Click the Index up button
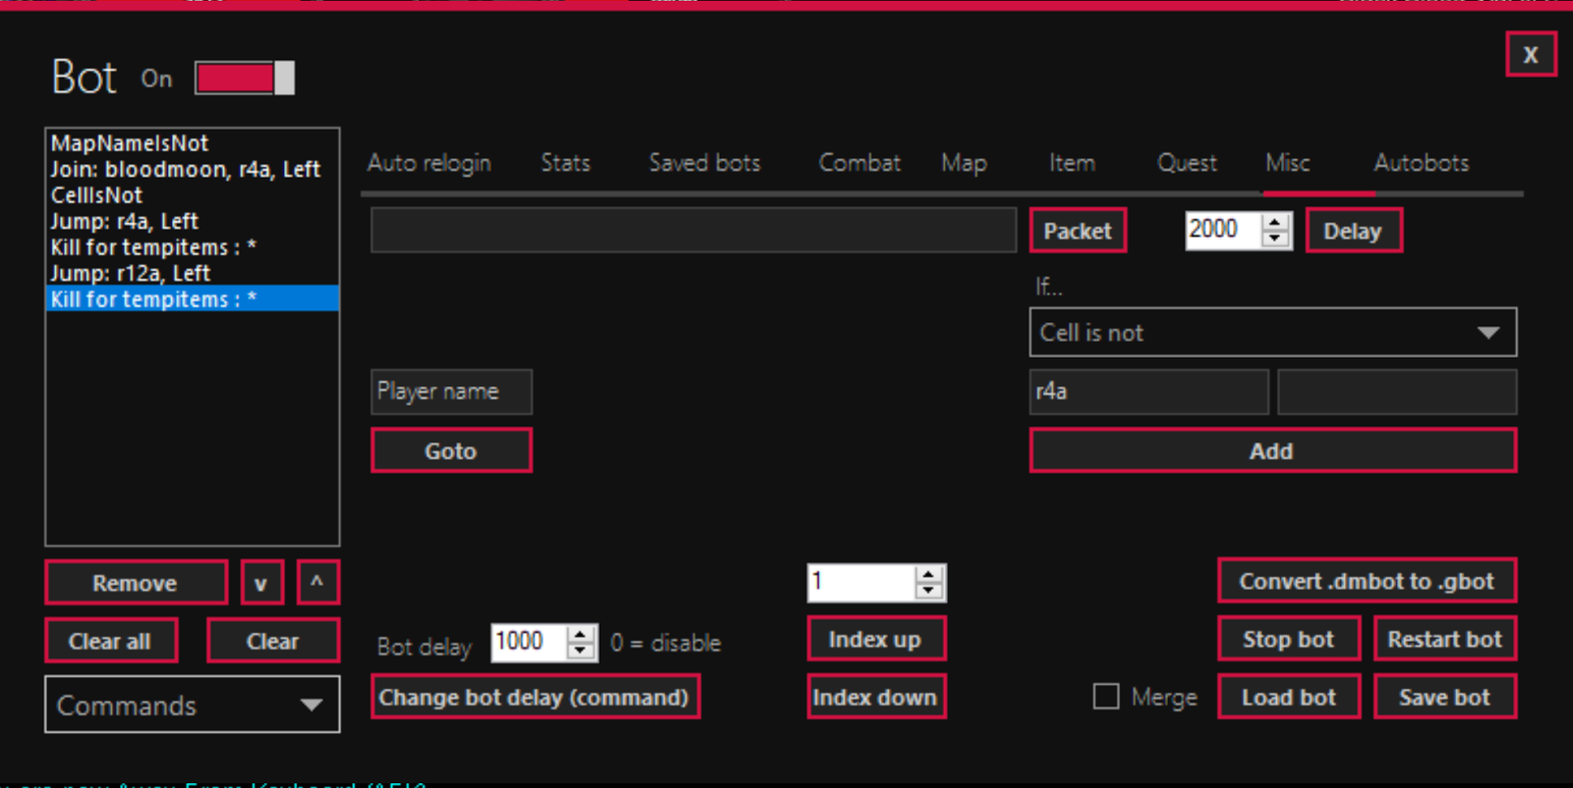Screen dimensions: 1573x788 pos(875,640)
